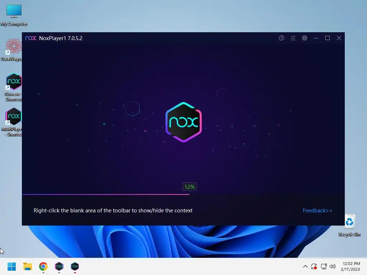The image size is (367, 275).
Task: Click the sync status tray icon
Action: (x=314, y=266)
